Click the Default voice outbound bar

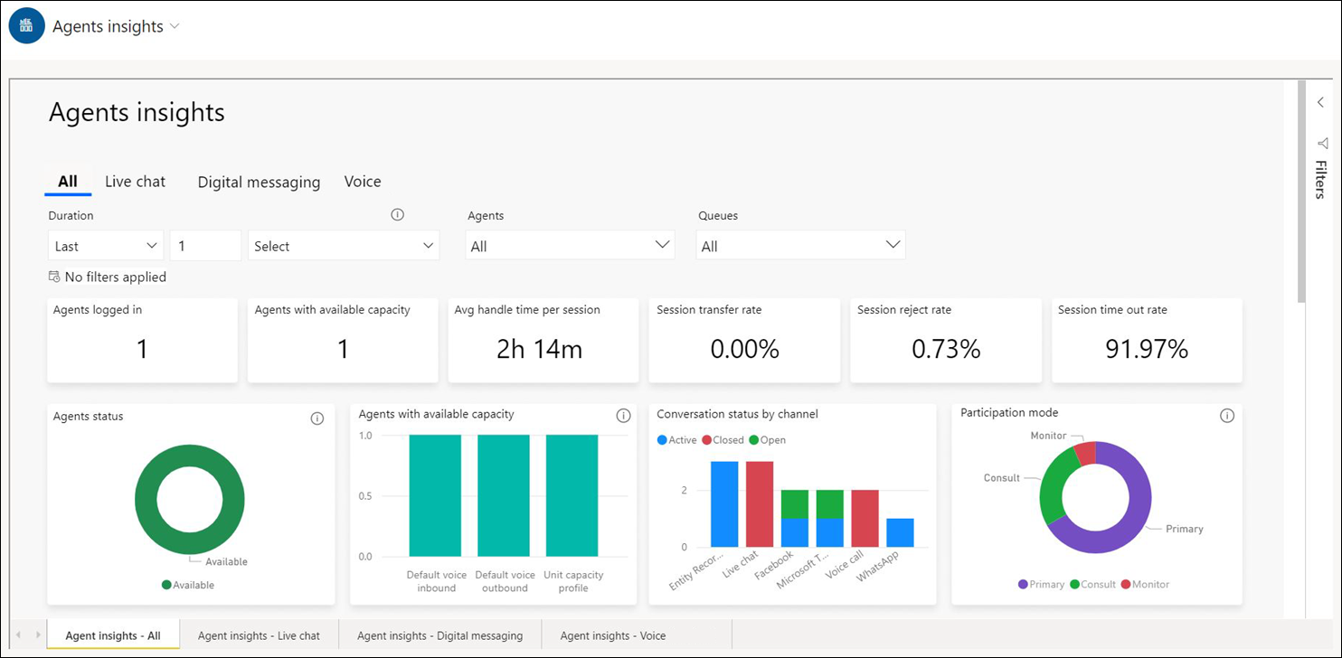click(504, 495)
